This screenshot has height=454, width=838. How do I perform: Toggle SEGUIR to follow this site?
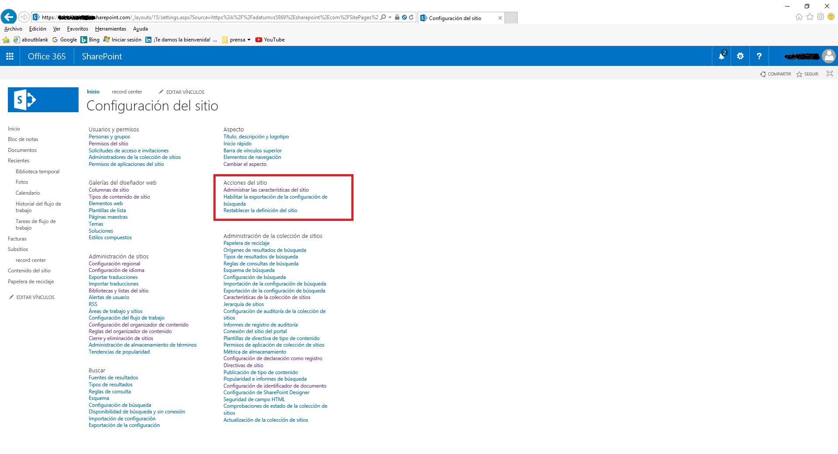point(807,74)
